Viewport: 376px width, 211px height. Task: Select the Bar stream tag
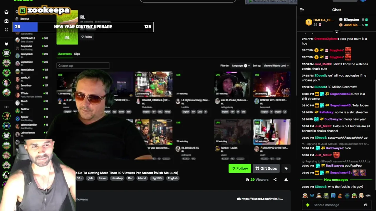point(130,178)
